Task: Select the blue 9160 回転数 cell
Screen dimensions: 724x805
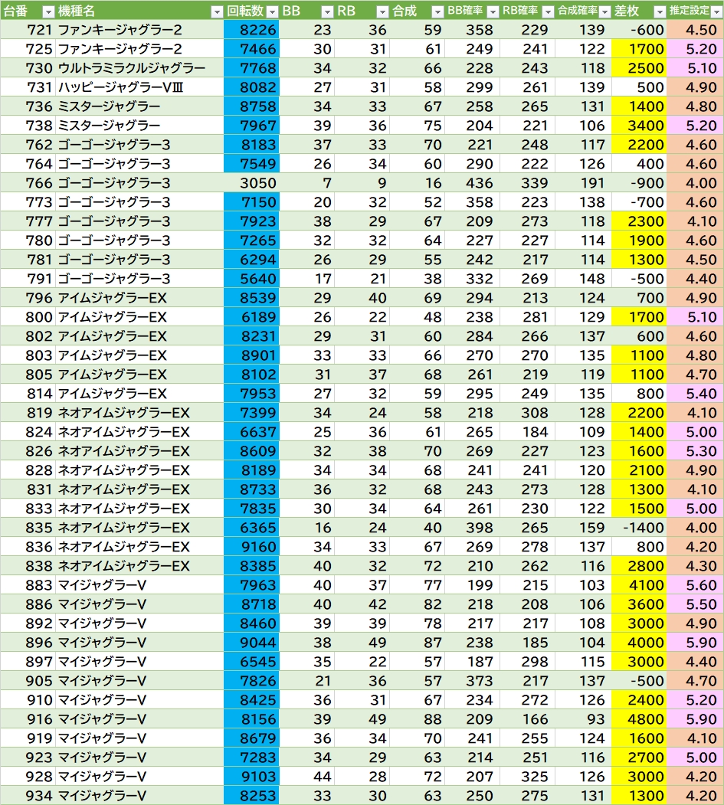Action: pyautogui.click(x=251, y=547)
